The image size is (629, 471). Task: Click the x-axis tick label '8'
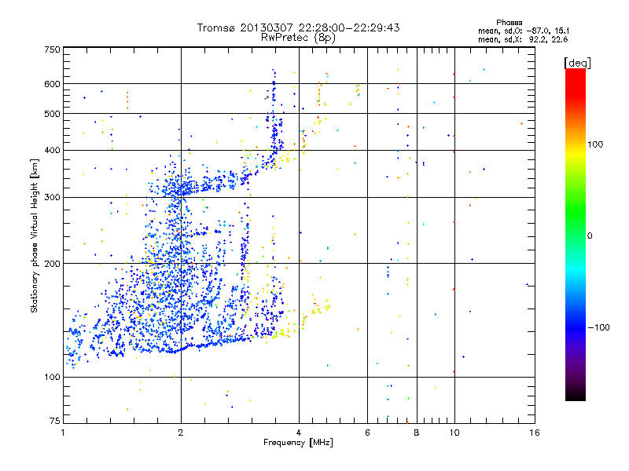417,433
